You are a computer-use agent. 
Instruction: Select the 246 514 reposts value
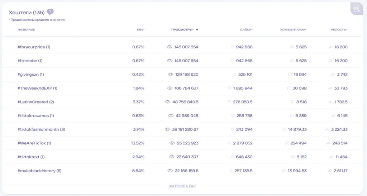[340, 143]
